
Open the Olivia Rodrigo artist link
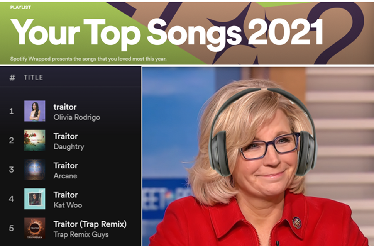click(77, 117)
